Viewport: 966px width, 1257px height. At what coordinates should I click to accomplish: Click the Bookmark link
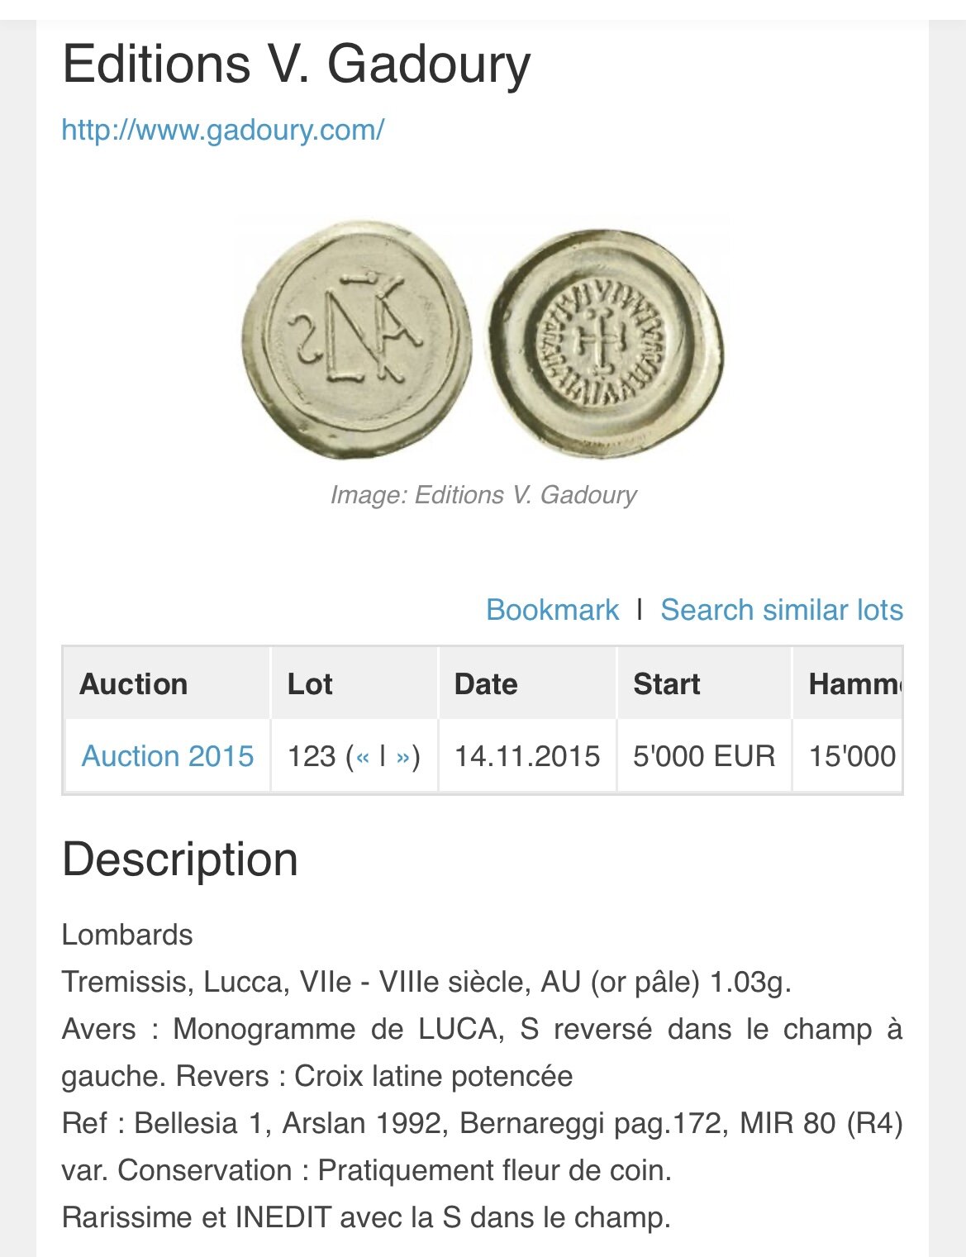point(551,610)
